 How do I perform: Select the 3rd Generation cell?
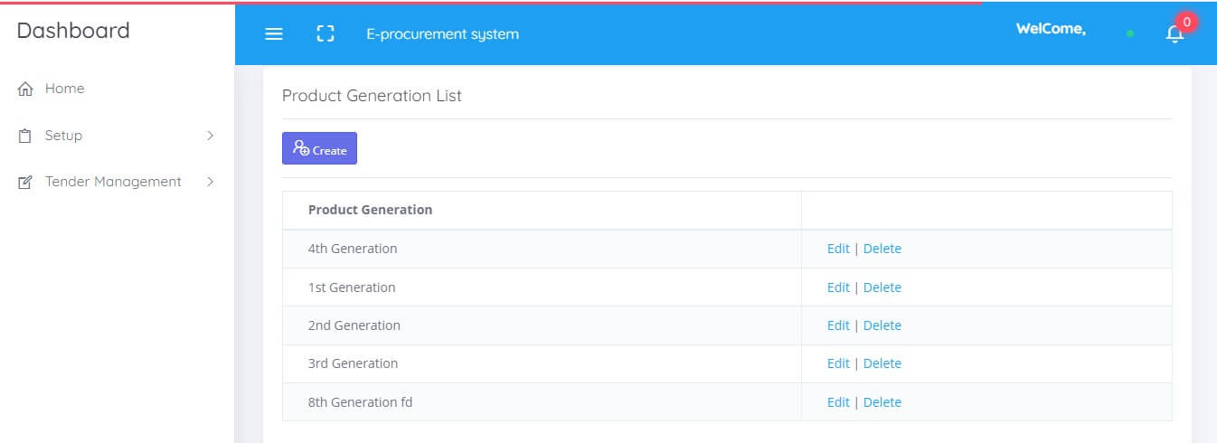point(542,363)
